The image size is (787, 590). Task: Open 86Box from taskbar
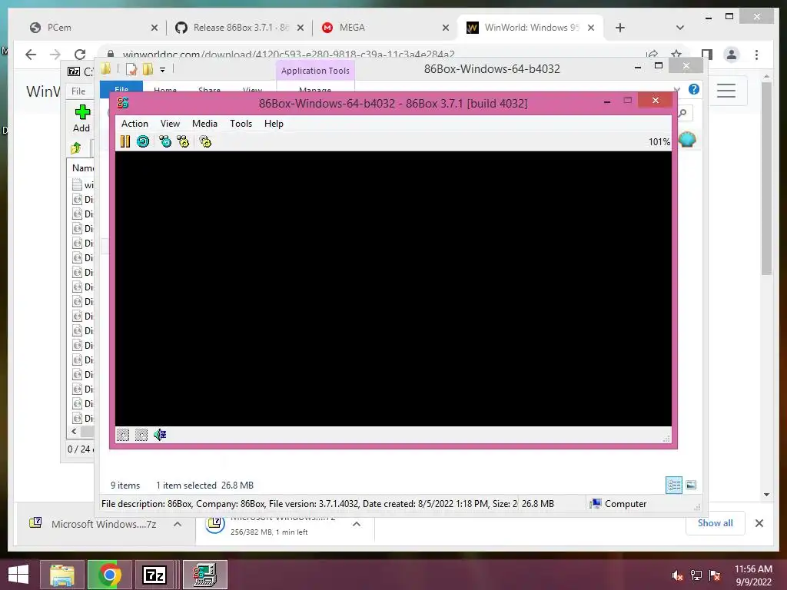click(205, 575)
